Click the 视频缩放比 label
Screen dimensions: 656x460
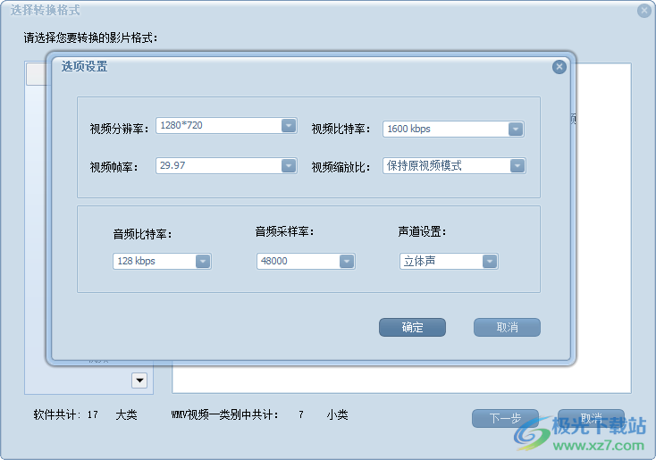point(341,167)
